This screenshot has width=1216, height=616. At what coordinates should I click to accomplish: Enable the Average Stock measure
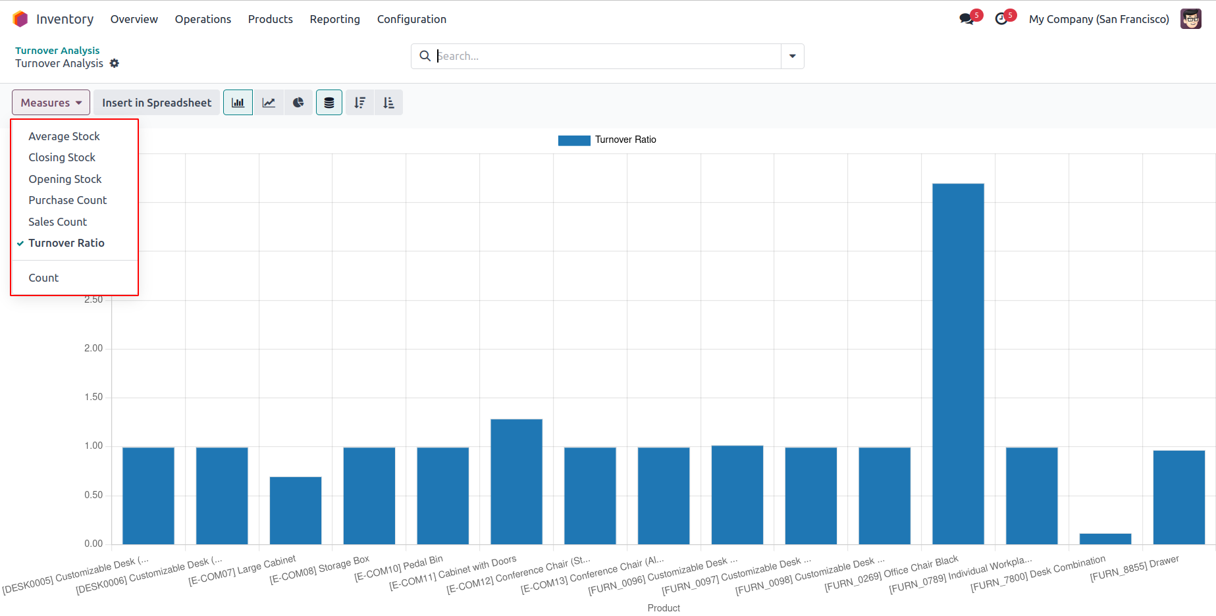coord(64,136)
